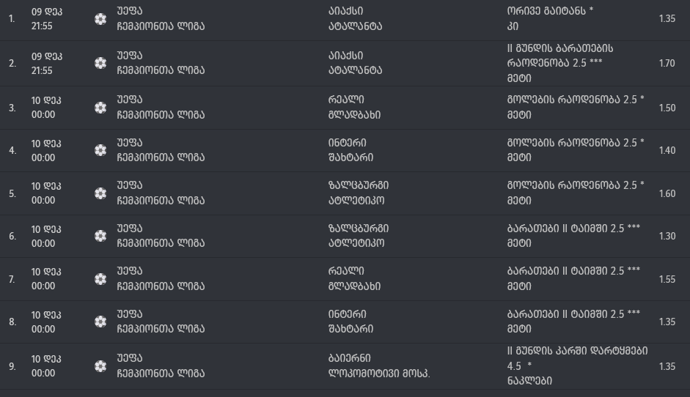Click the 1.60 odds value
690x397 pixels.
(667, 193)
